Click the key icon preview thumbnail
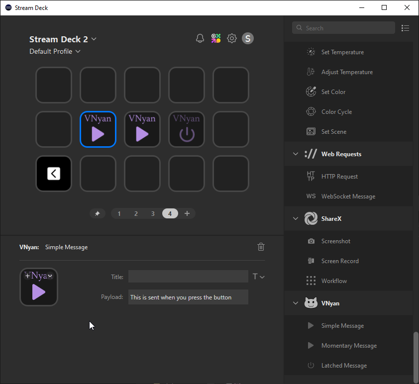The width and height of the screenshot is (419, 384). coord(39,287)
